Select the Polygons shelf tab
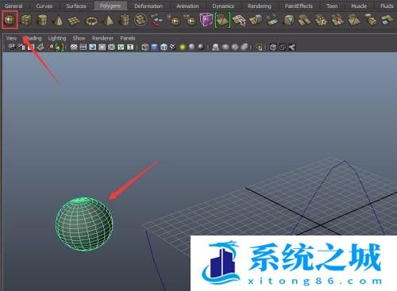 [x=110, y=6]
